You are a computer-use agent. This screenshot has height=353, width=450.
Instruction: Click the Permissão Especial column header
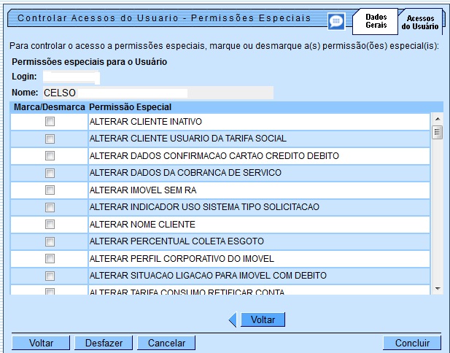pos(130,107)
